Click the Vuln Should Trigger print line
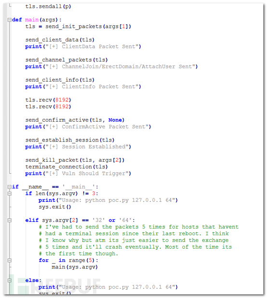The width and height of the screenshot is (267, 298). tap(78, 173)
